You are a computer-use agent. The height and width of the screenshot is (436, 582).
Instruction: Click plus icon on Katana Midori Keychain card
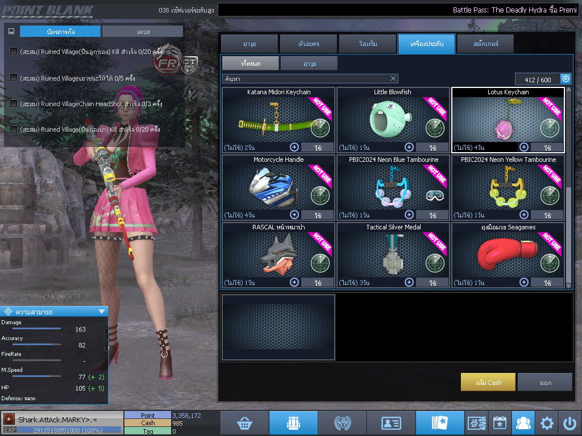click(294, 147)
